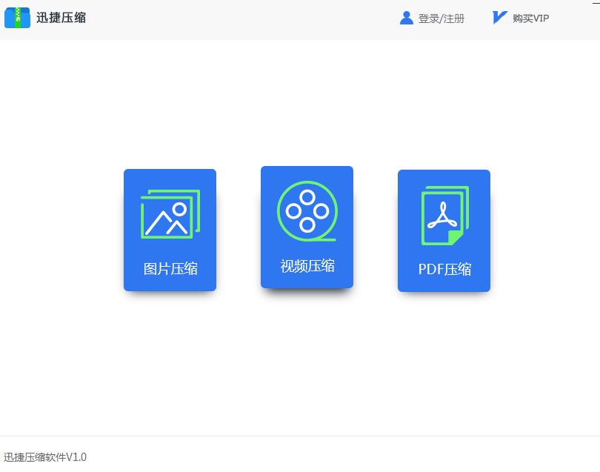The image size is (600, 472).
Task: Click the user avatar icon
Action: point(407,18)
